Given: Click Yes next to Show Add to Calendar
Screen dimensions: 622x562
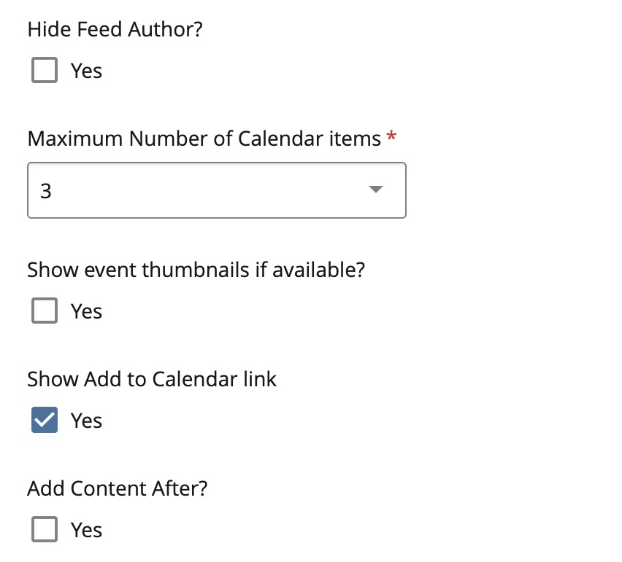Looking at the screenshot, I should [x=85, y=420].
